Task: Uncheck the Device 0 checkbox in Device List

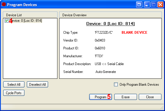Action: [x=6, y=21]
